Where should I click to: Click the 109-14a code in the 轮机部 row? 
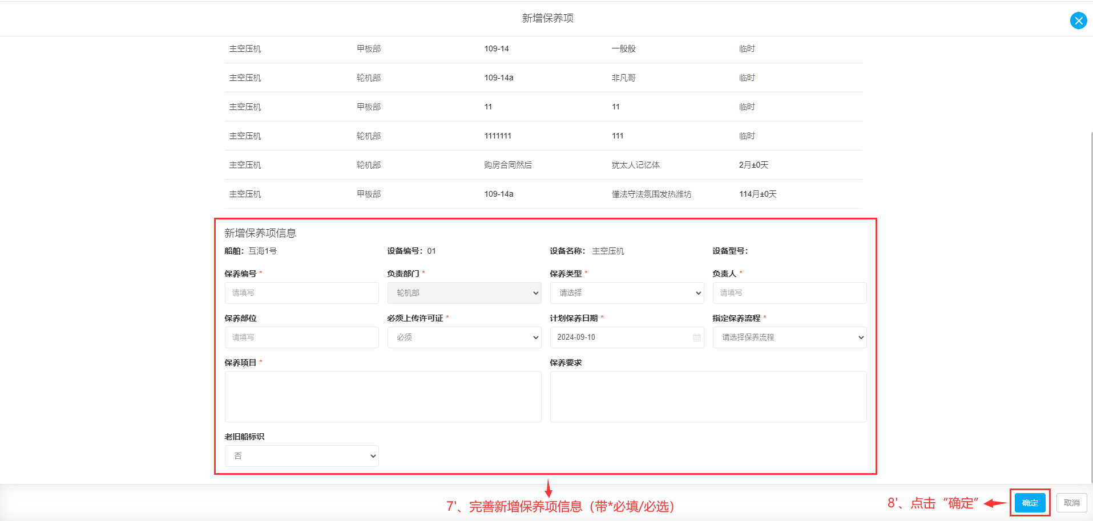pos(499,78)
